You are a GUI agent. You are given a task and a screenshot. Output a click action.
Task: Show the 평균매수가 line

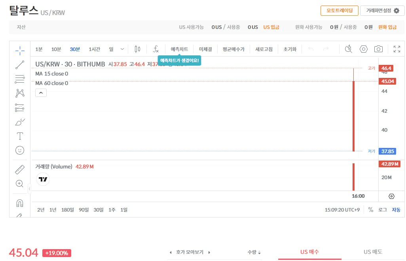tap(233, 49)
